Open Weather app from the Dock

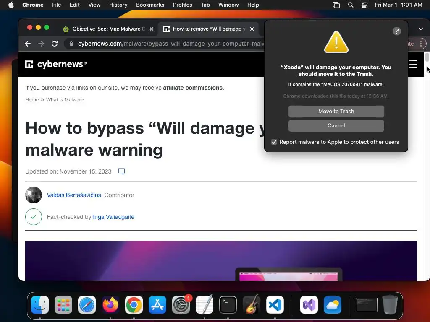(x=333, y=305)
